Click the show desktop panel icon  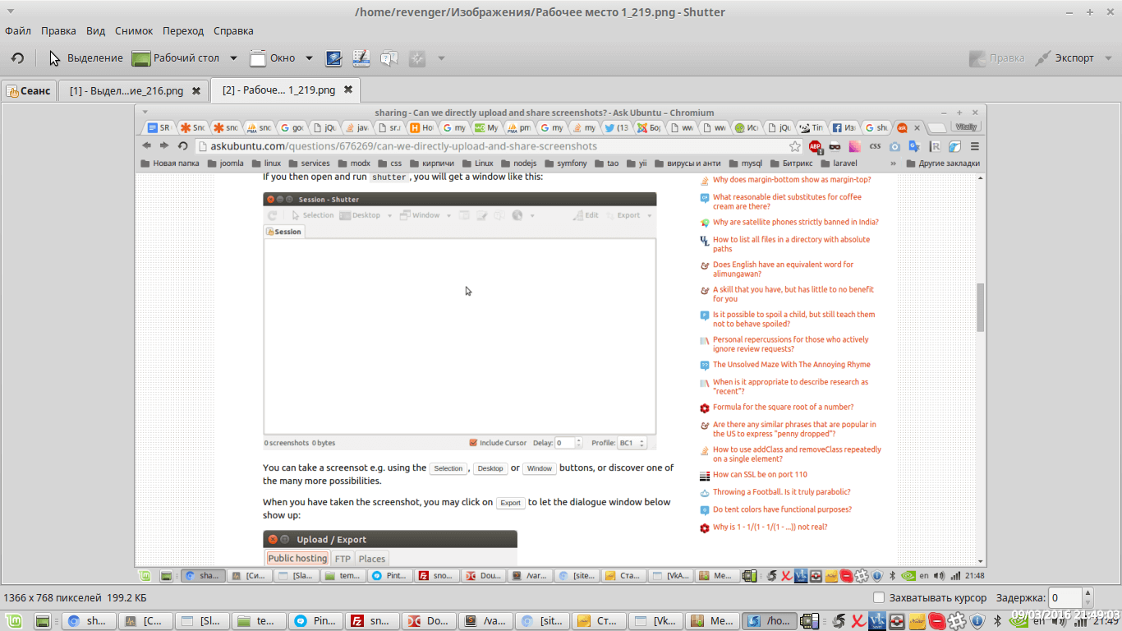pos(44,621)
